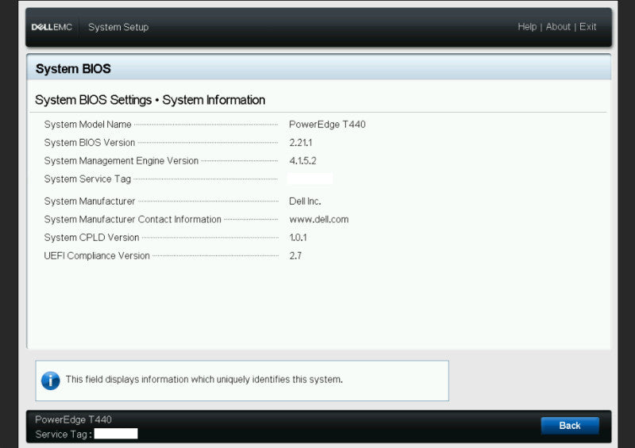Select the www.dell.com value

point(319,220)
